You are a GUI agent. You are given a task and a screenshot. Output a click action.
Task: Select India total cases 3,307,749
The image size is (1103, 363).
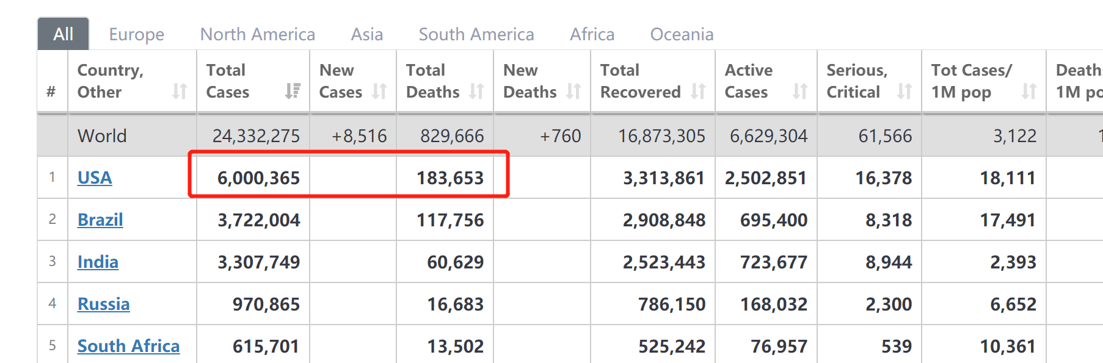pyautogui.click(x=259, y=262)
